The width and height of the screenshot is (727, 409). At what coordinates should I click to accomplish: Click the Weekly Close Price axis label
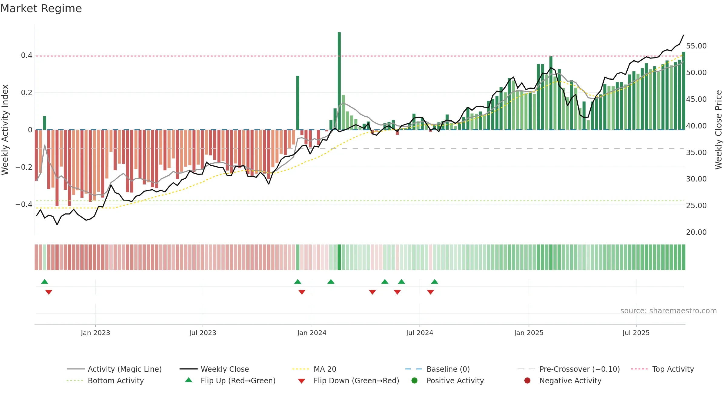coord(719,130)
